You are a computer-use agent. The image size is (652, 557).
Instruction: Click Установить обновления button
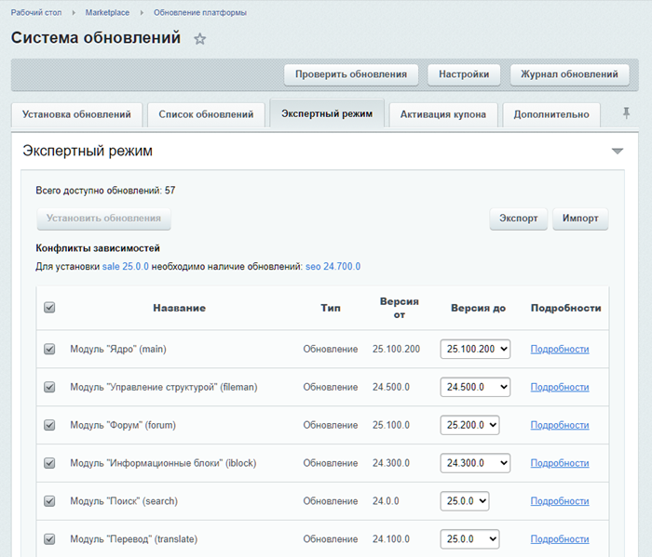point(103,219)
